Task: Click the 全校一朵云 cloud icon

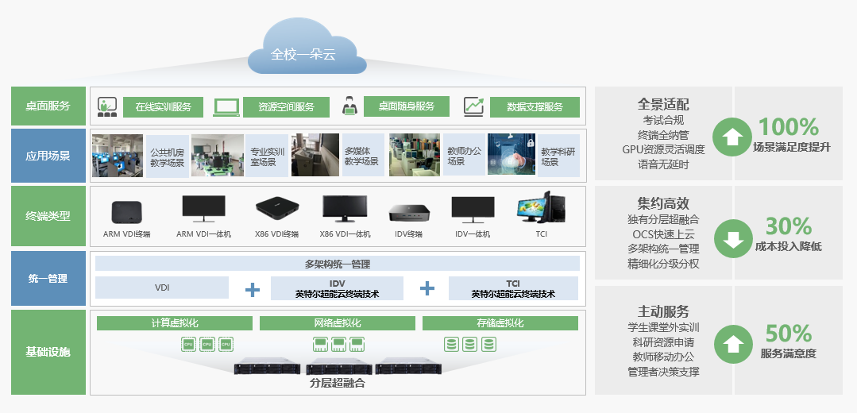Action: pos(303,53)
